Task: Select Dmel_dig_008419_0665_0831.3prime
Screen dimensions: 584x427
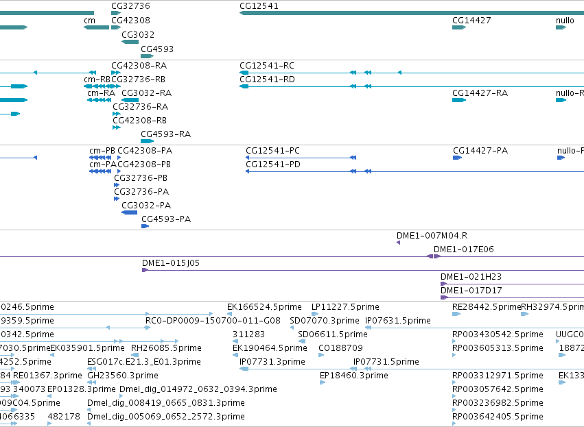Action: (x=166, y=403)
